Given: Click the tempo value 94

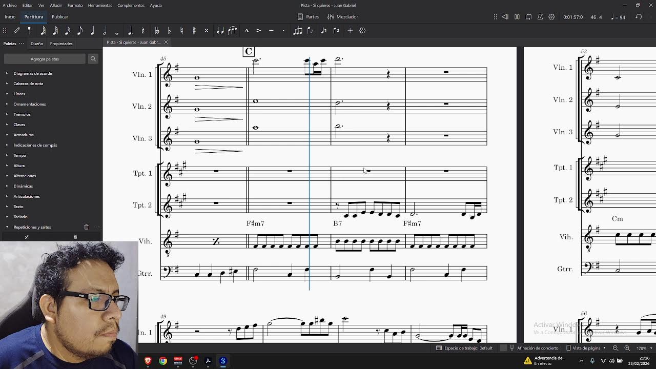Looking at the screenshot, I should click(619, 17).
